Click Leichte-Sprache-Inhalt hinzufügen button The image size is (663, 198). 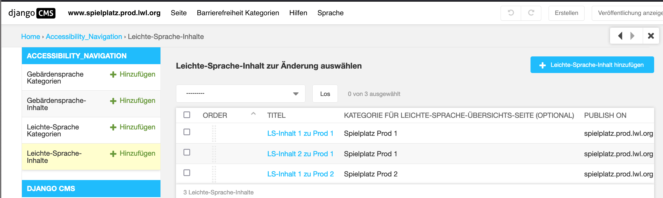click(x=592, y=65)
